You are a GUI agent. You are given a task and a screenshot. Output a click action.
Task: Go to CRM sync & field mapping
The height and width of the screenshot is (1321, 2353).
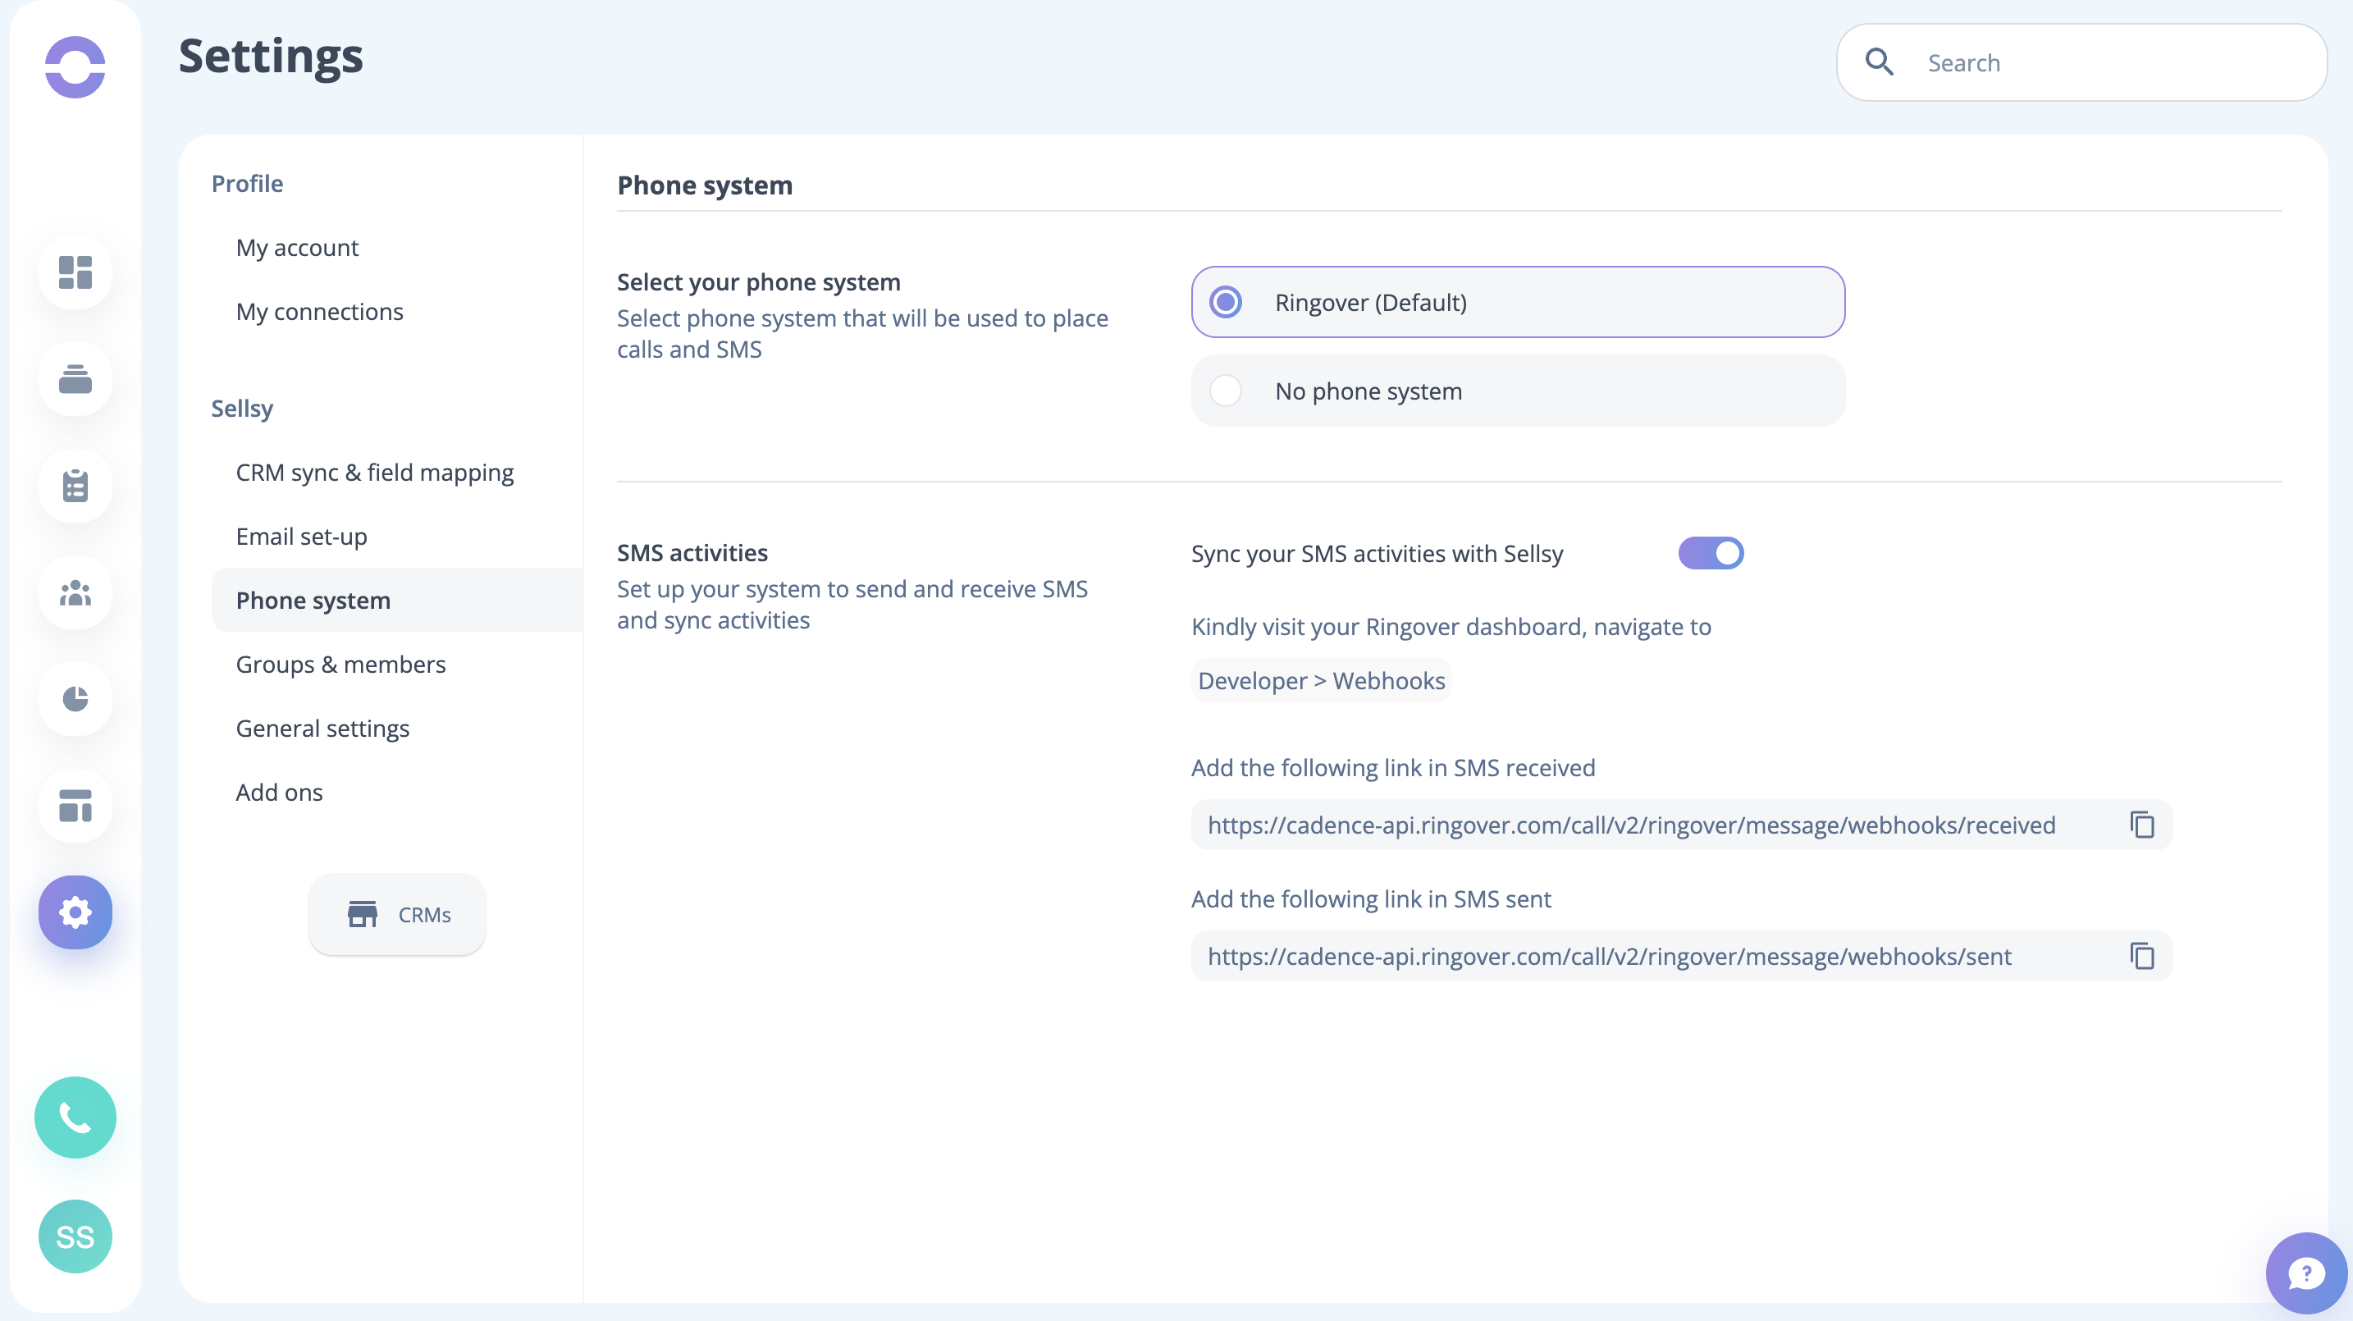pos(374,473)
